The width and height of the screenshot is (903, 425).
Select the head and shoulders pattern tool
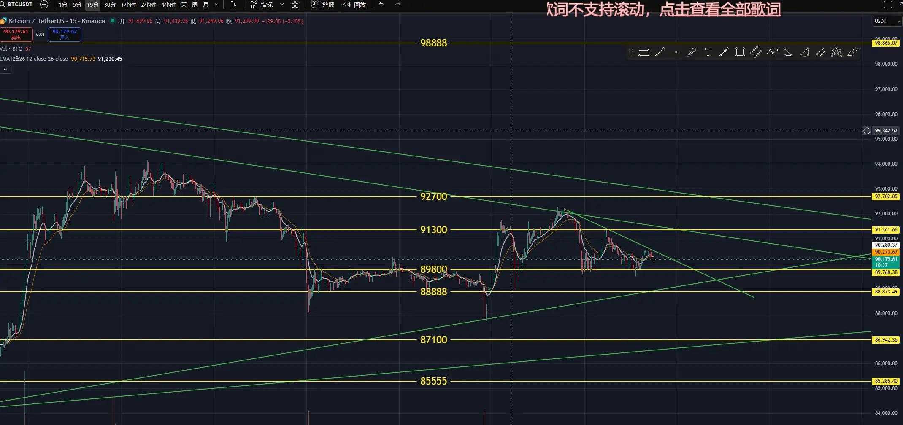pyautogui.click(x=836, y=52)
